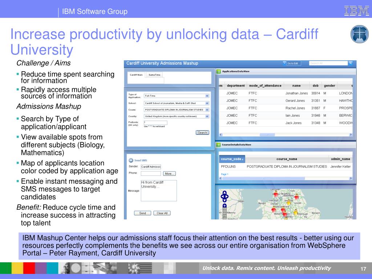
Task: Select the Rachel Jones row
Action: 286,108
